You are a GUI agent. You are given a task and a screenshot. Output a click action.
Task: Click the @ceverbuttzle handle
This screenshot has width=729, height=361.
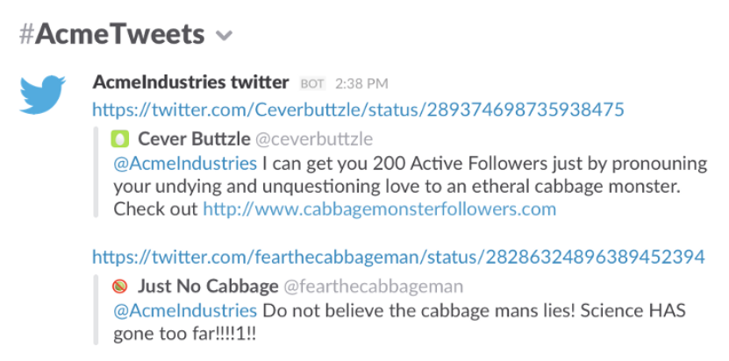click(x=314, y=139)
